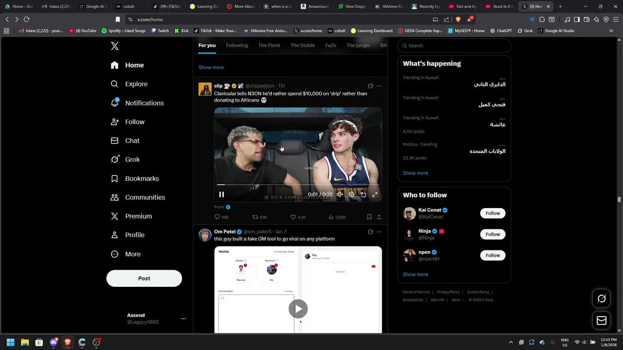Viewport: 623px width, 350px height.
Task: Share the clip video post
Action: pos(379,217)
